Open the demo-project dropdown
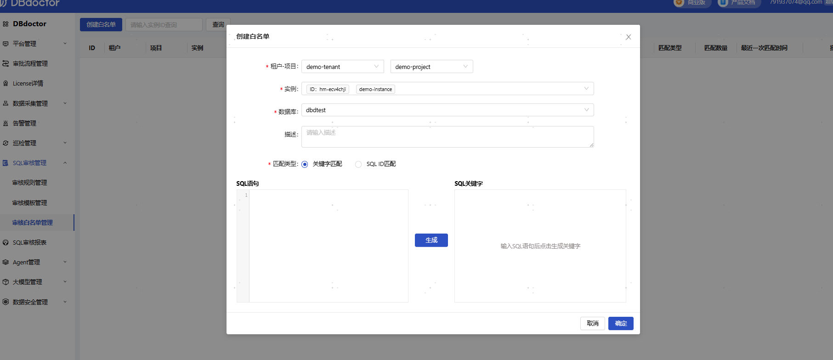Screen dimensions: 833x360 click(431, 67)
